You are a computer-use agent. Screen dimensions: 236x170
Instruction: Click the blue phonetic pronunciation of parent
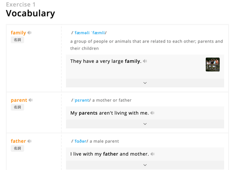81,100
